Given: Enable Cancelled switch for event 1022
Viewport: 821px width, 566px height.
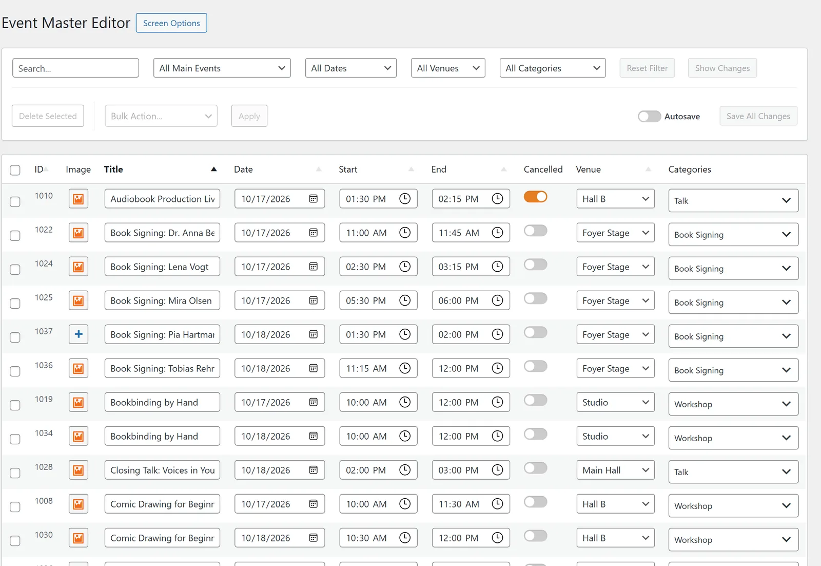Looking at the screenshot, I should [x=535, y=231].
